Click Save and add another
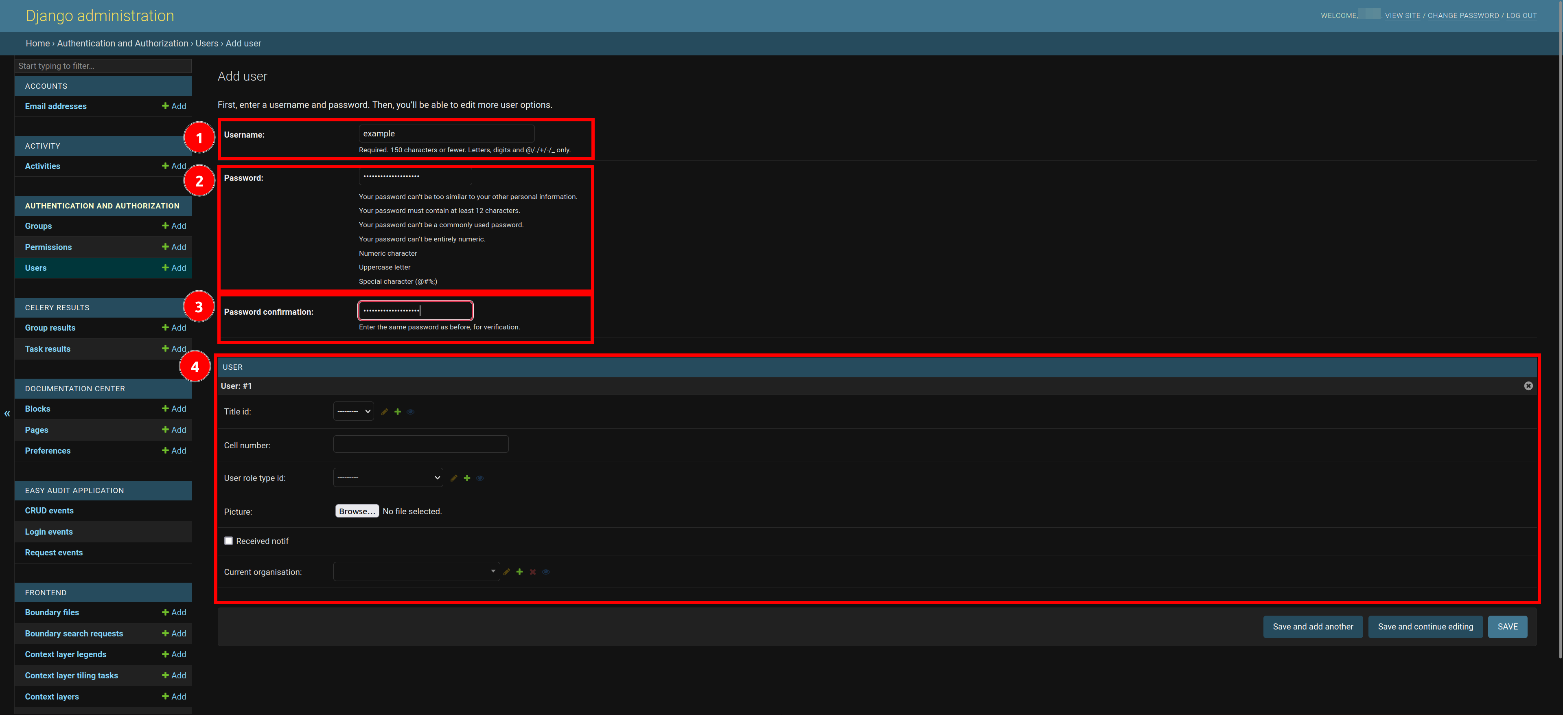This screenshot has height=715, width=1563. (x=1313, y=627)
